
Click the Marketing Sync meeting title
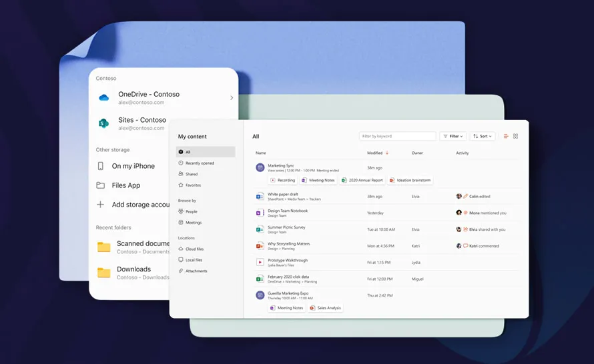(x=281, y=165)
